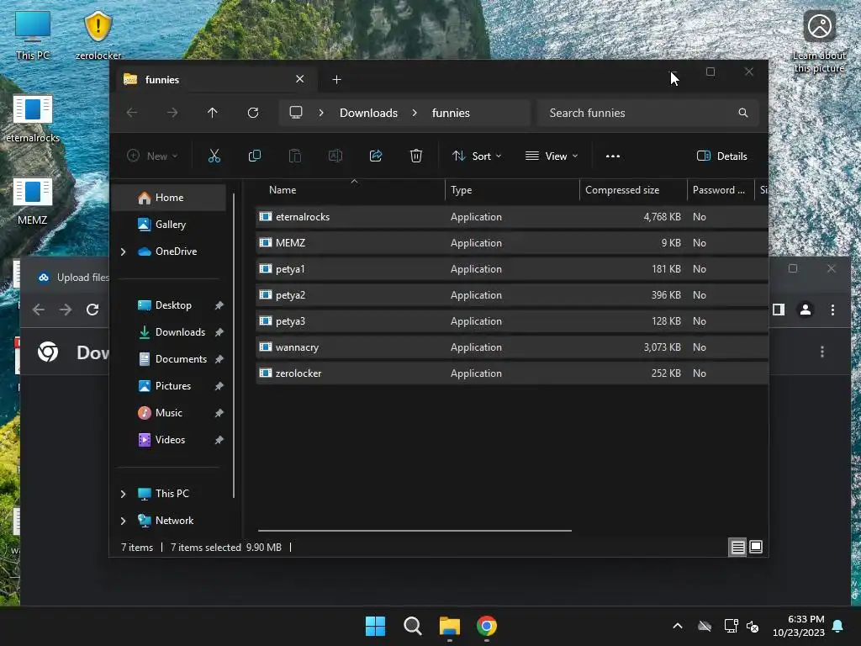Sort by Name column header

[351, 190]
